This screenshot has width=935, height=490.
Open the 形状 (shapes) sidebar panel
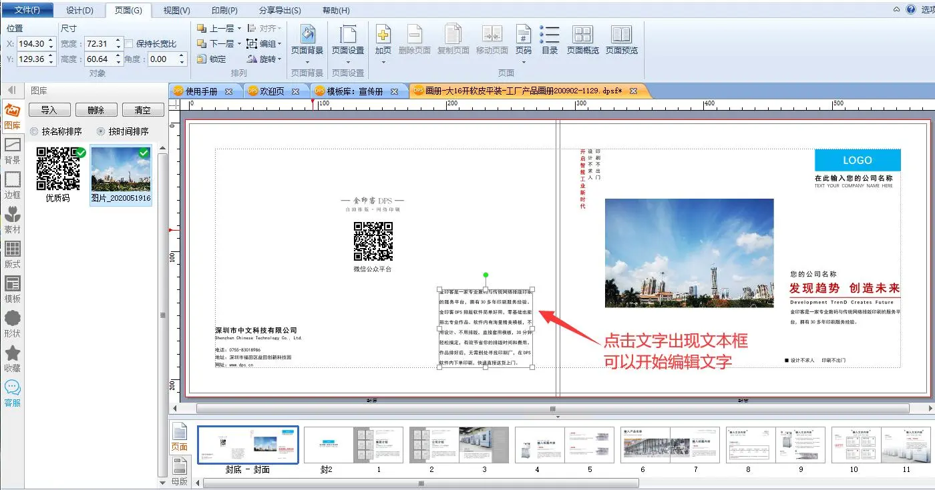click(13, 323)
